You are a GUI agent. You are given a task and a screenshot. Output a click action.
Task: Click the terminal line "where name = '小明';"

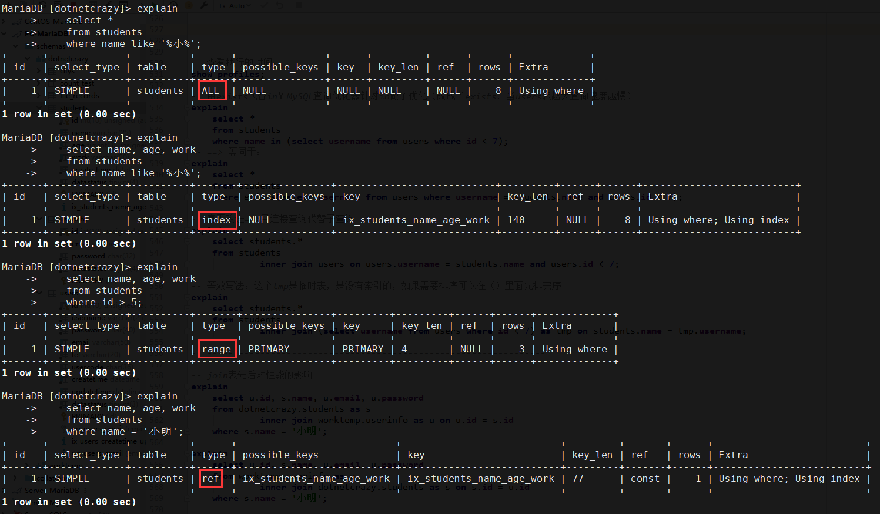click(x=125, y=432)
